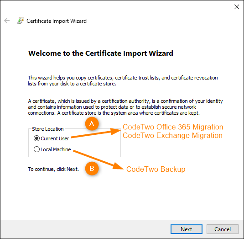Click the paragraph starting 'A certificate, which is issued'

click(x=125, y=107)
